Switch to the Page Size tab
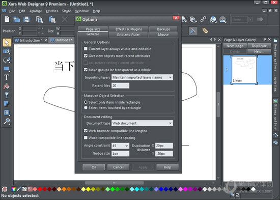This screenshot has width=280, height=200. tap(93, 29)
